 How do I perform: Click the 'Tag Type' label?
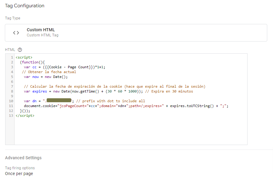click(12, 18)
